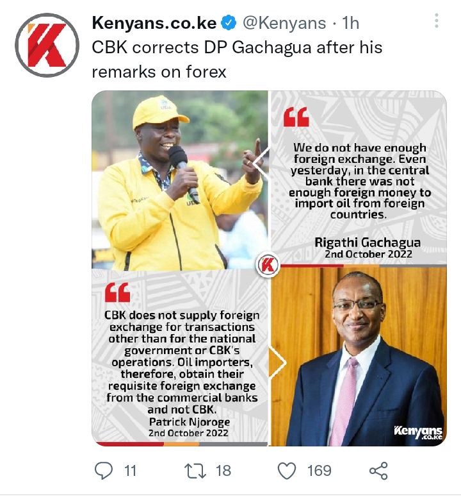Open the Patrick Njoroge quote panel

click(x=180, y=357)
